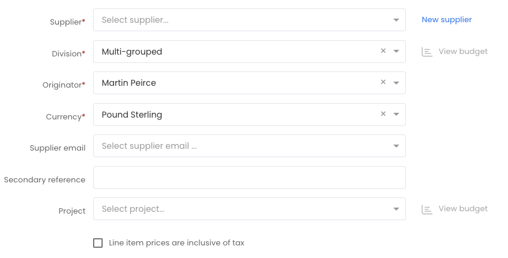Open the Select supplier dropdown
This screenshot has width=508, height=258.
tap(249, 20)
